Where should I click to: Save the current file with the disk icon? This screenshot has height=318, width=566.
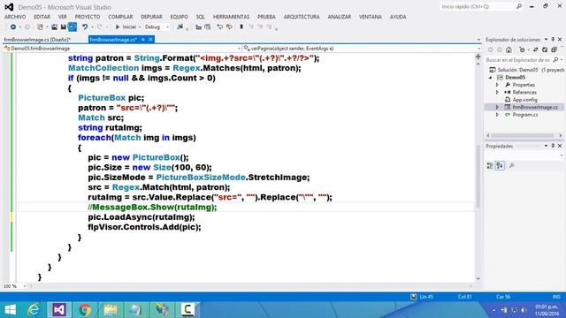[x=63, y=27]
